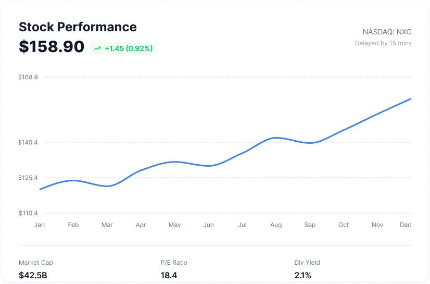The width and height of the screenshot is (430, 284).
Task: Select the Sep label on the chart axis
Action: [x=310, y=225]
